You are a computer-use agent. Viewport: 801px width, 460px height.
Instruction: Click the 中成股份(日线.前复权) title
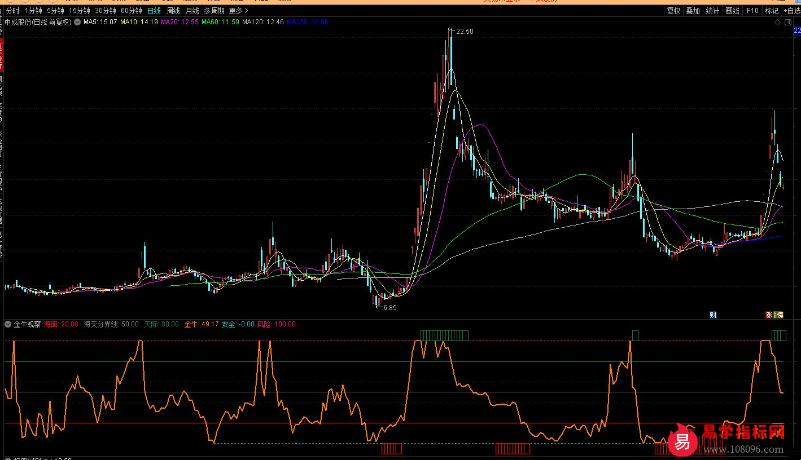pos(38,22)
